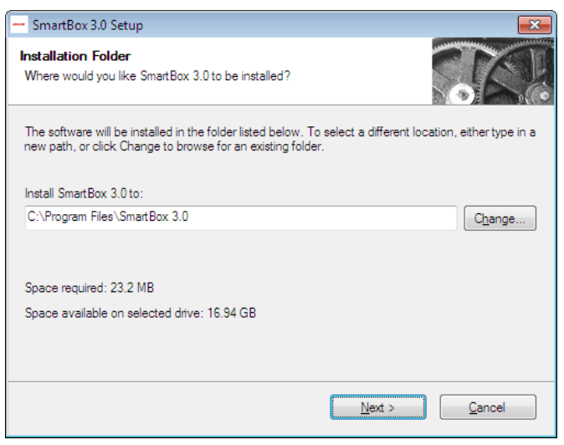Click the gears image in the header
The image size is (564, 445).
(x=492, y=73)
